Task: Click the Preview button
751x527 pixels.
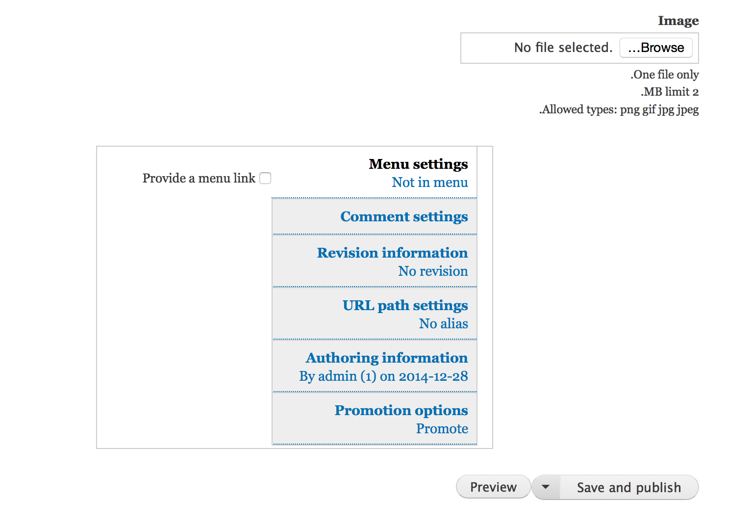Action: coord(493,487)
